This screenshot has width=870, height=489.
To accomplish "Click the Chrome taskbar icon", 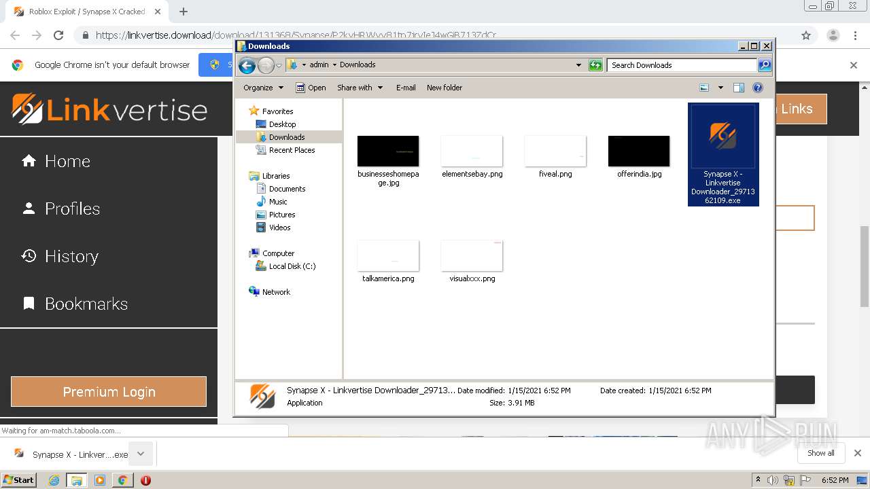I will (122, 480).
